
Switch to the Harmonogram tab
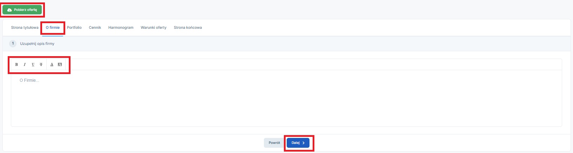121,27
